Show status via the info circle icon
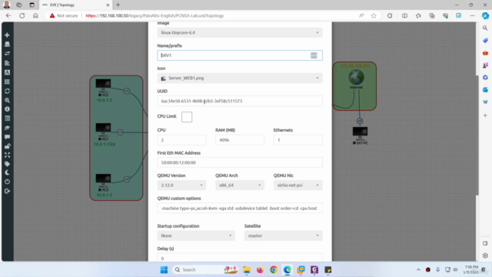The width and height of the screenshot is (492, 277). point(7,109)
